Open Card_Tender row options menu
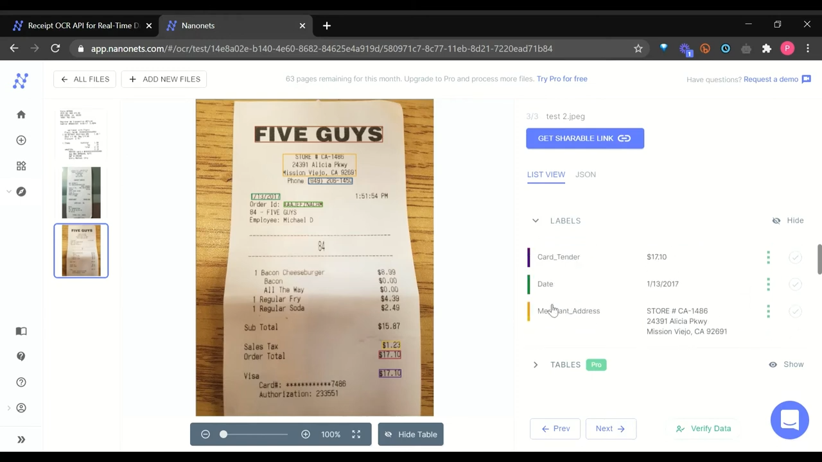 pyautogui.click(x=768, y=257)
